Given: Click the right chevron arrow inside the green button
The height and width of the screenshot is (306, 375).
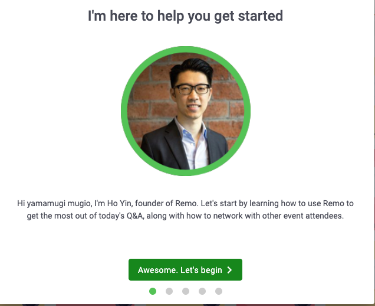Looking at the screenshot, I should click(x=229, y=270).
